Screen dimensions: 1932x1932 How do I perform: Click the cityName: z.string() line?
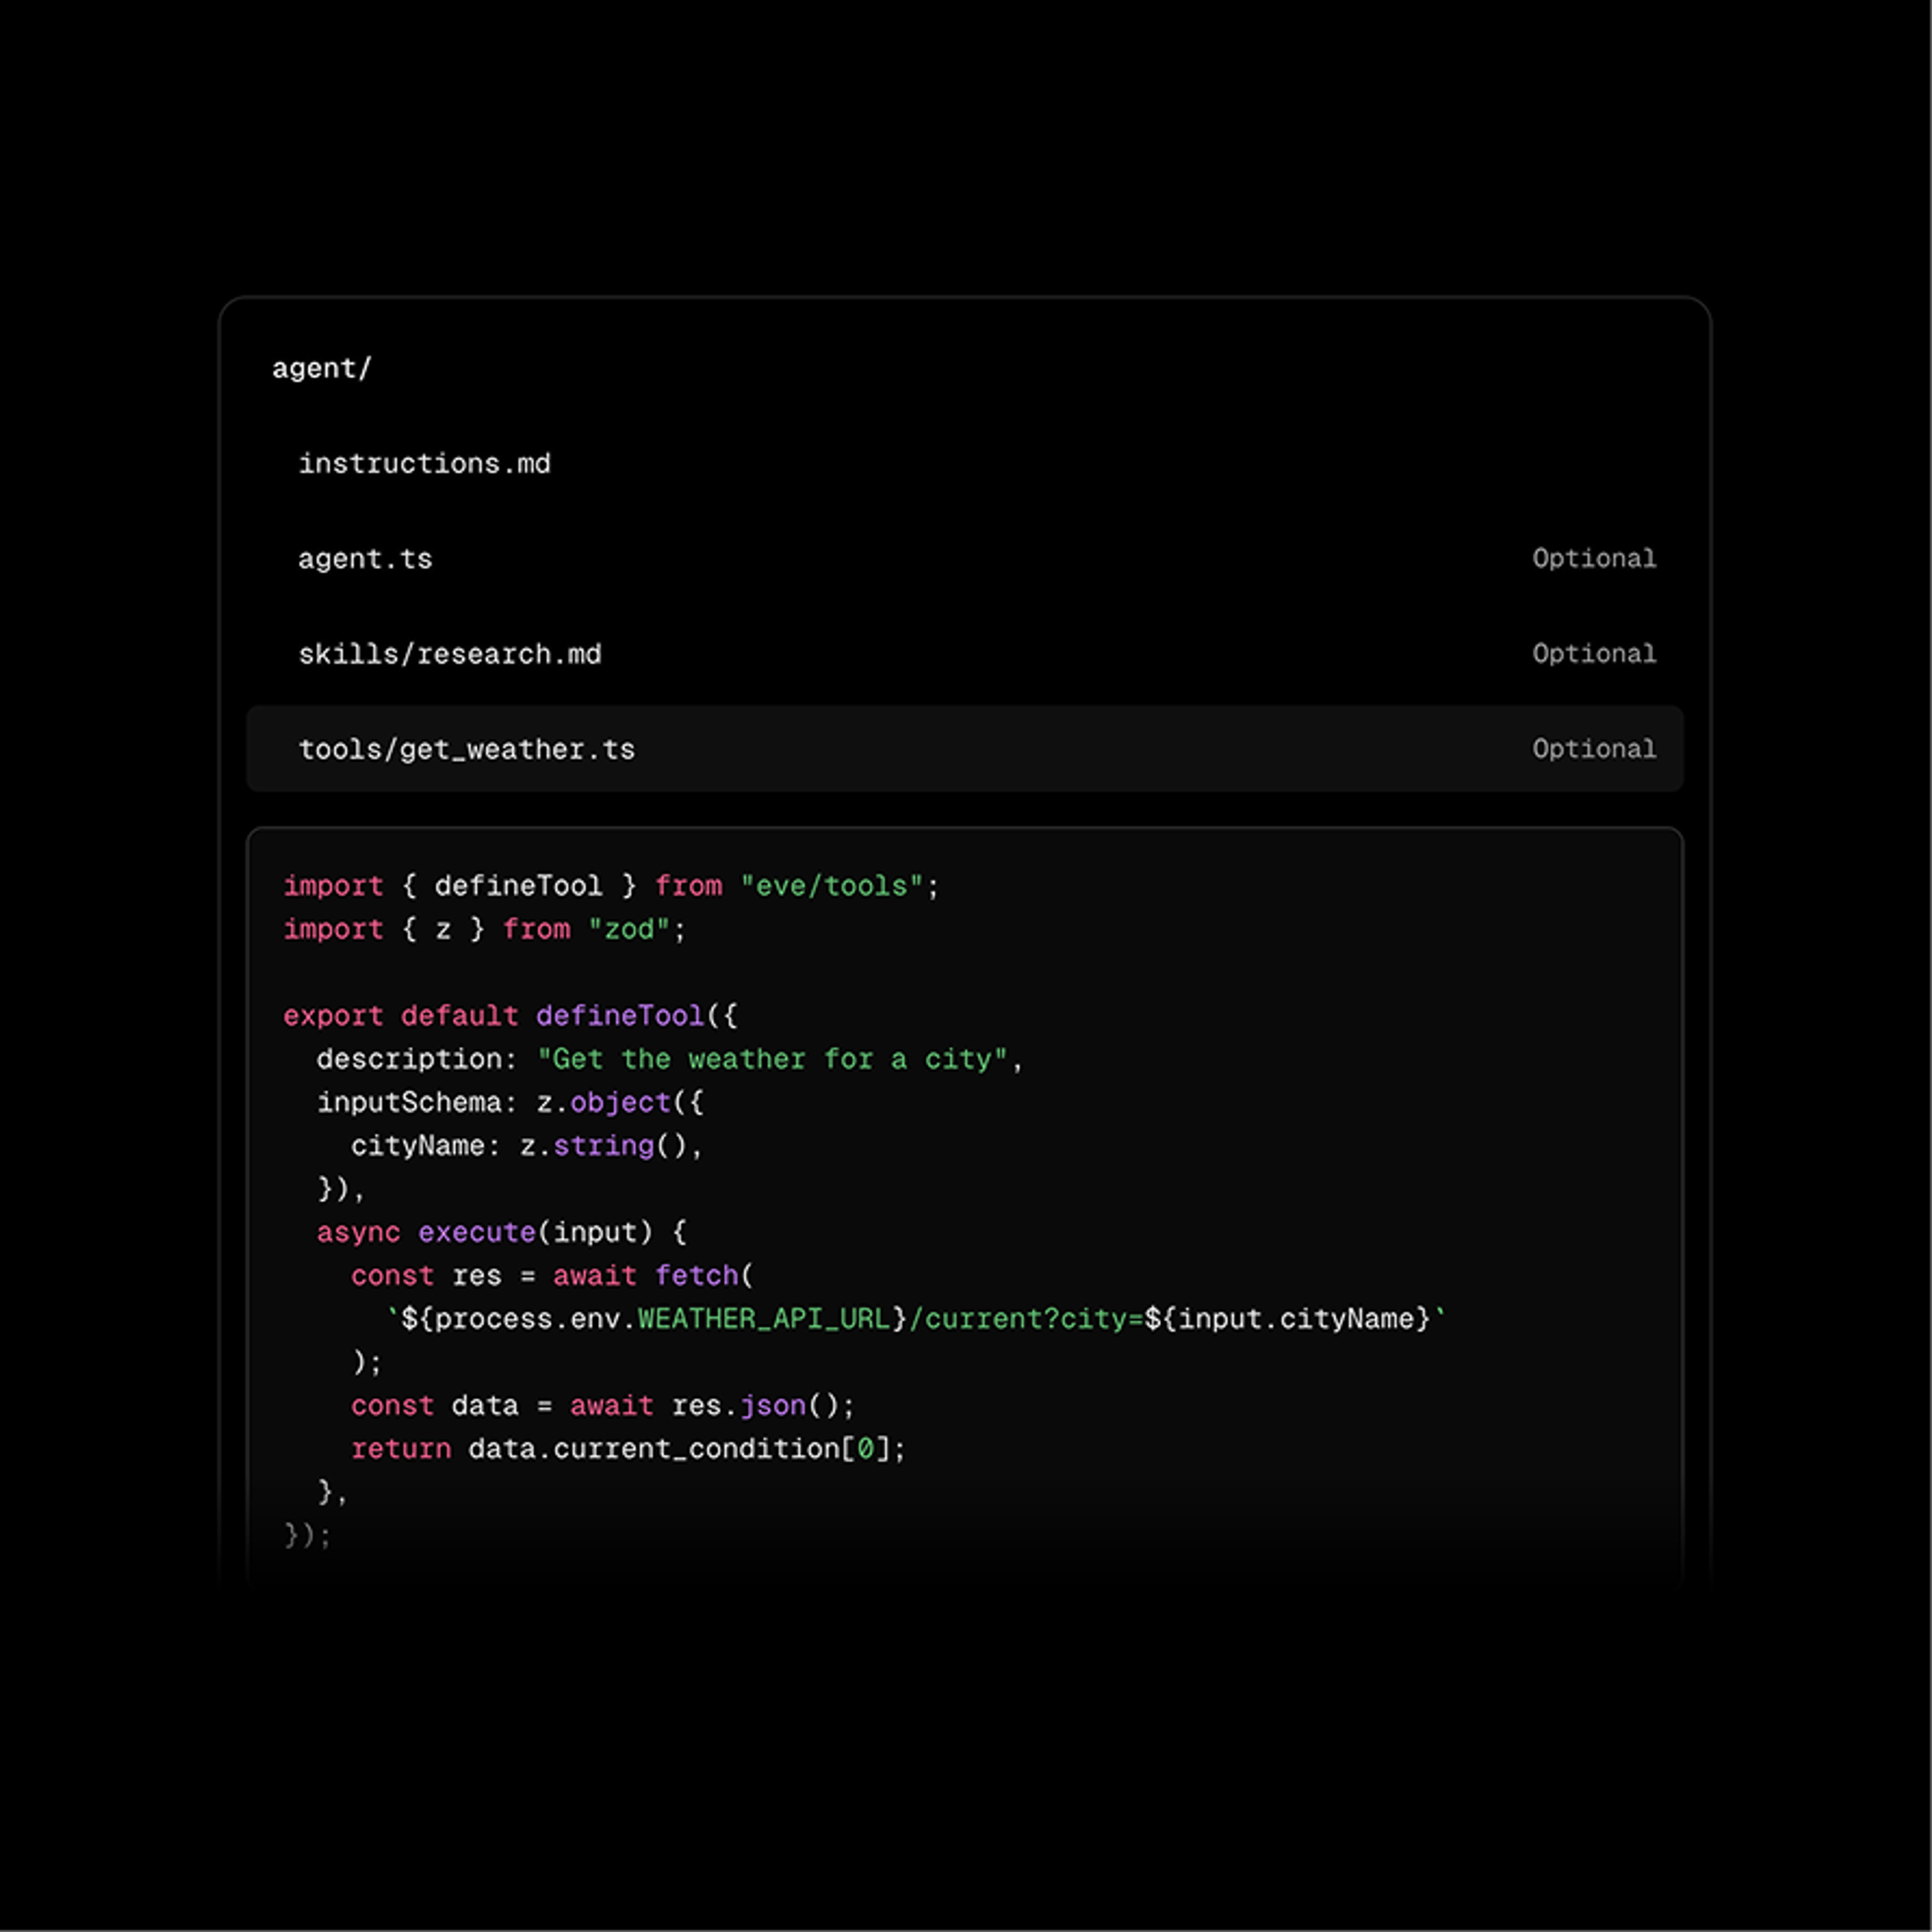pyautogui.click(x=527, y=1146)
